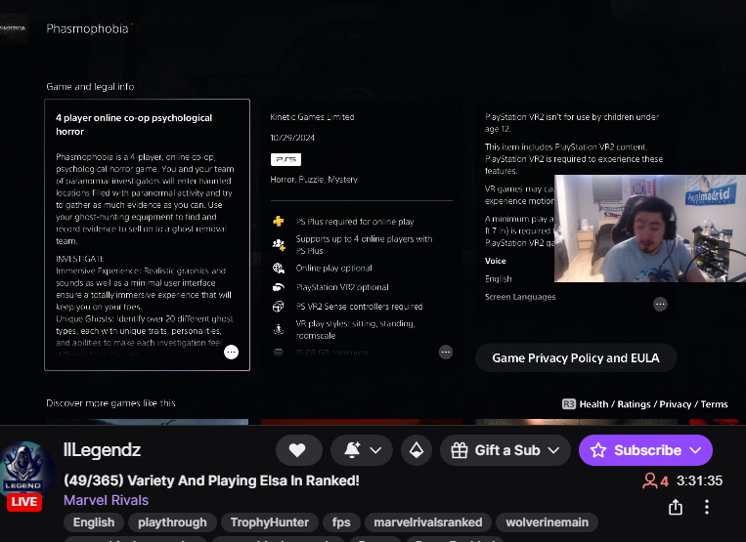This screenshot has width=746, height=542.
Task: Open the Marvel Rivals category link
Action: pyautogui.click(x=107, y=500)
